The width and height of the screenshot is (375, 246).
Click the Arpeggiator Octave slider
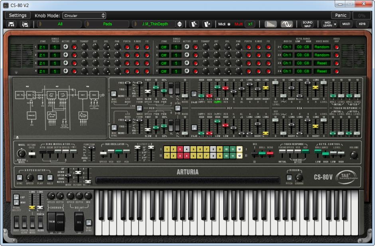coord(78,173)
